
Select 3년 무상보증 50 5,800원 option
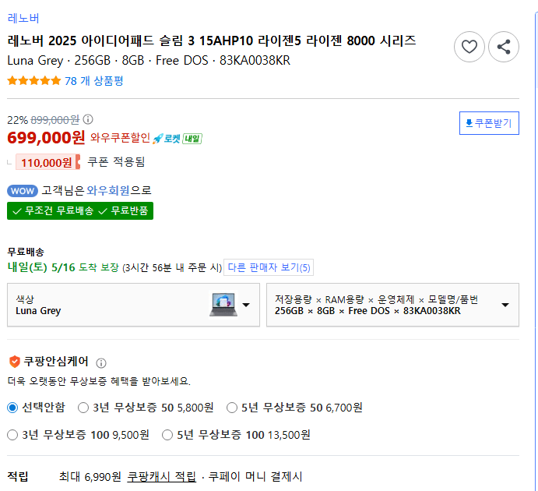[x=83, y=408]
